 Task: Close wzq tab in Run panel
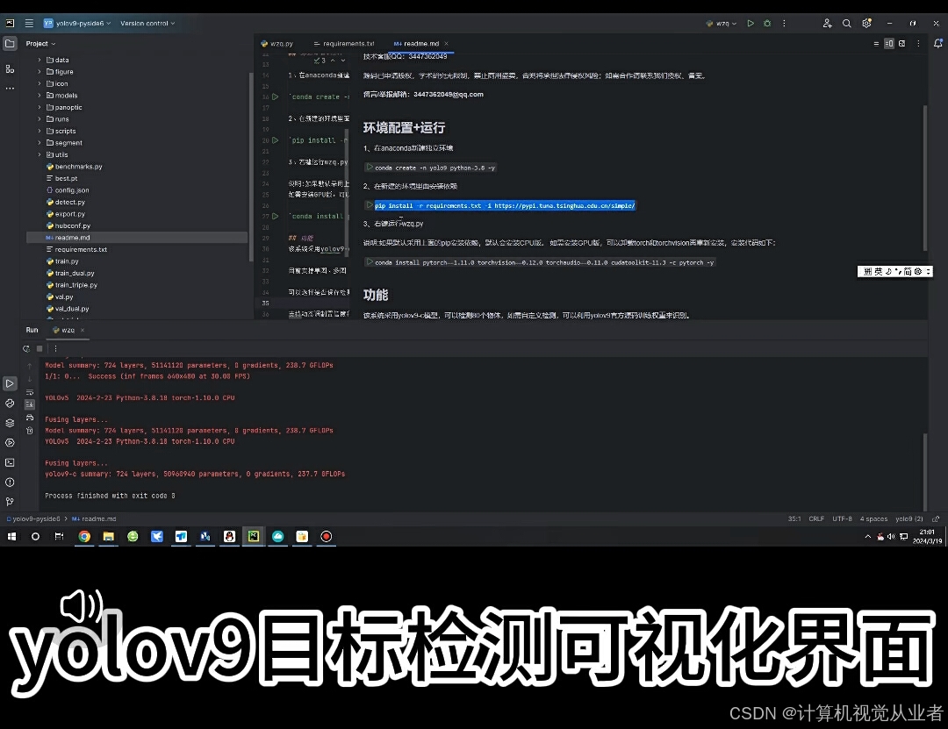[83, 330]
